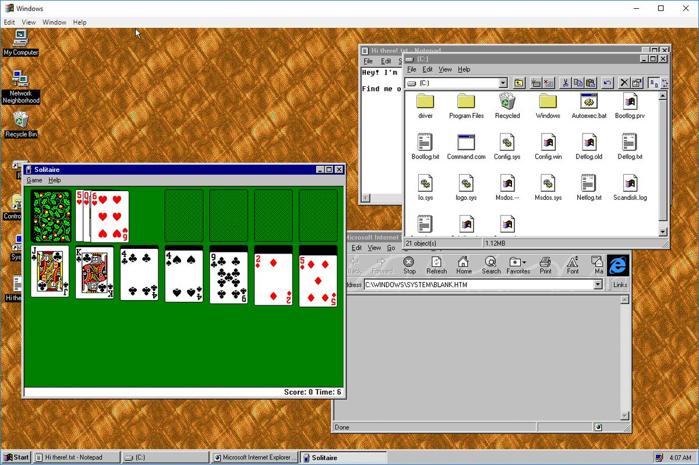
Task: Undo last action in (C:) window toolbar
Action: click(x=607, y=83)
